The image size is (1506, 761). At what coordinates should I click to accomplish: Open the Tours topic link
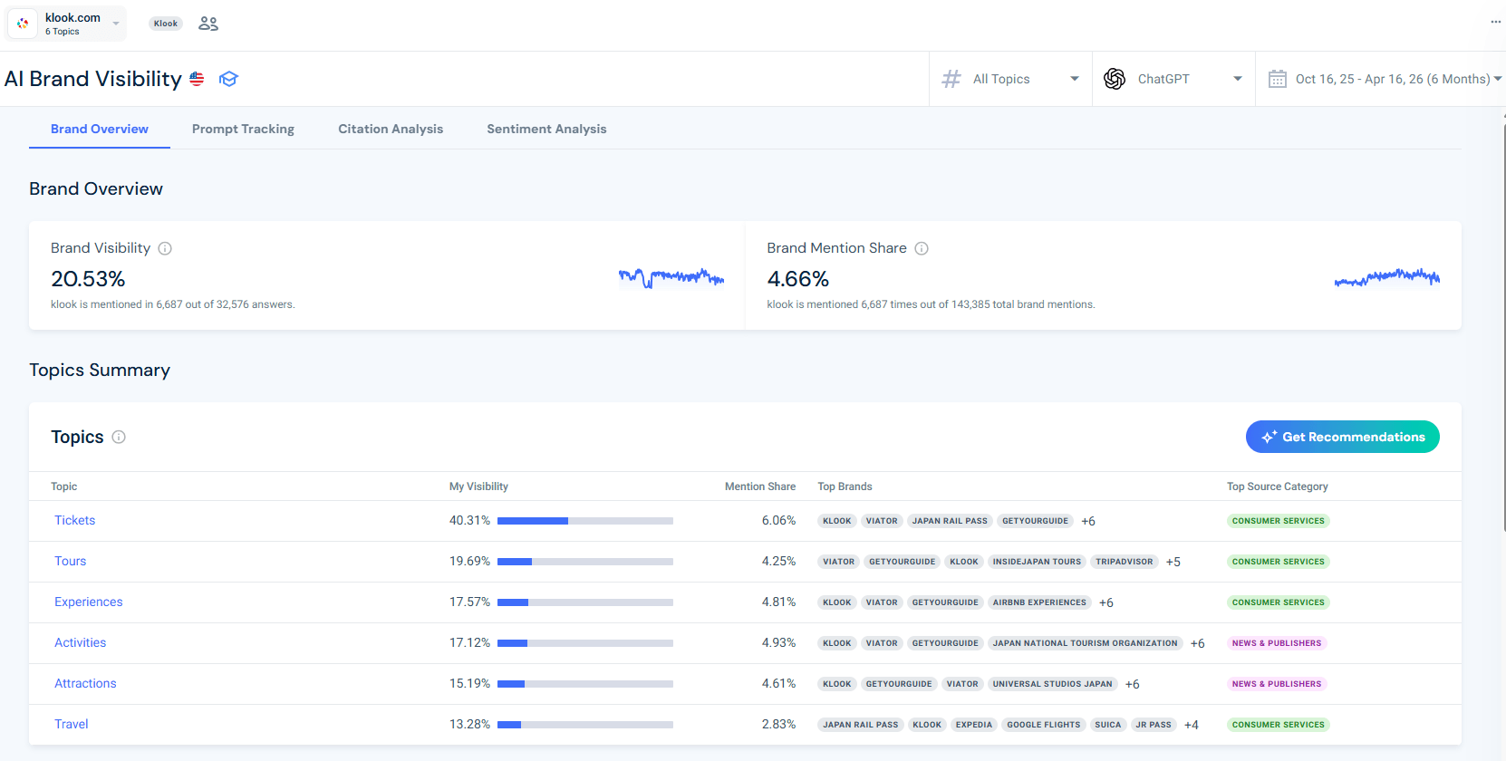(x=70, y=561)
